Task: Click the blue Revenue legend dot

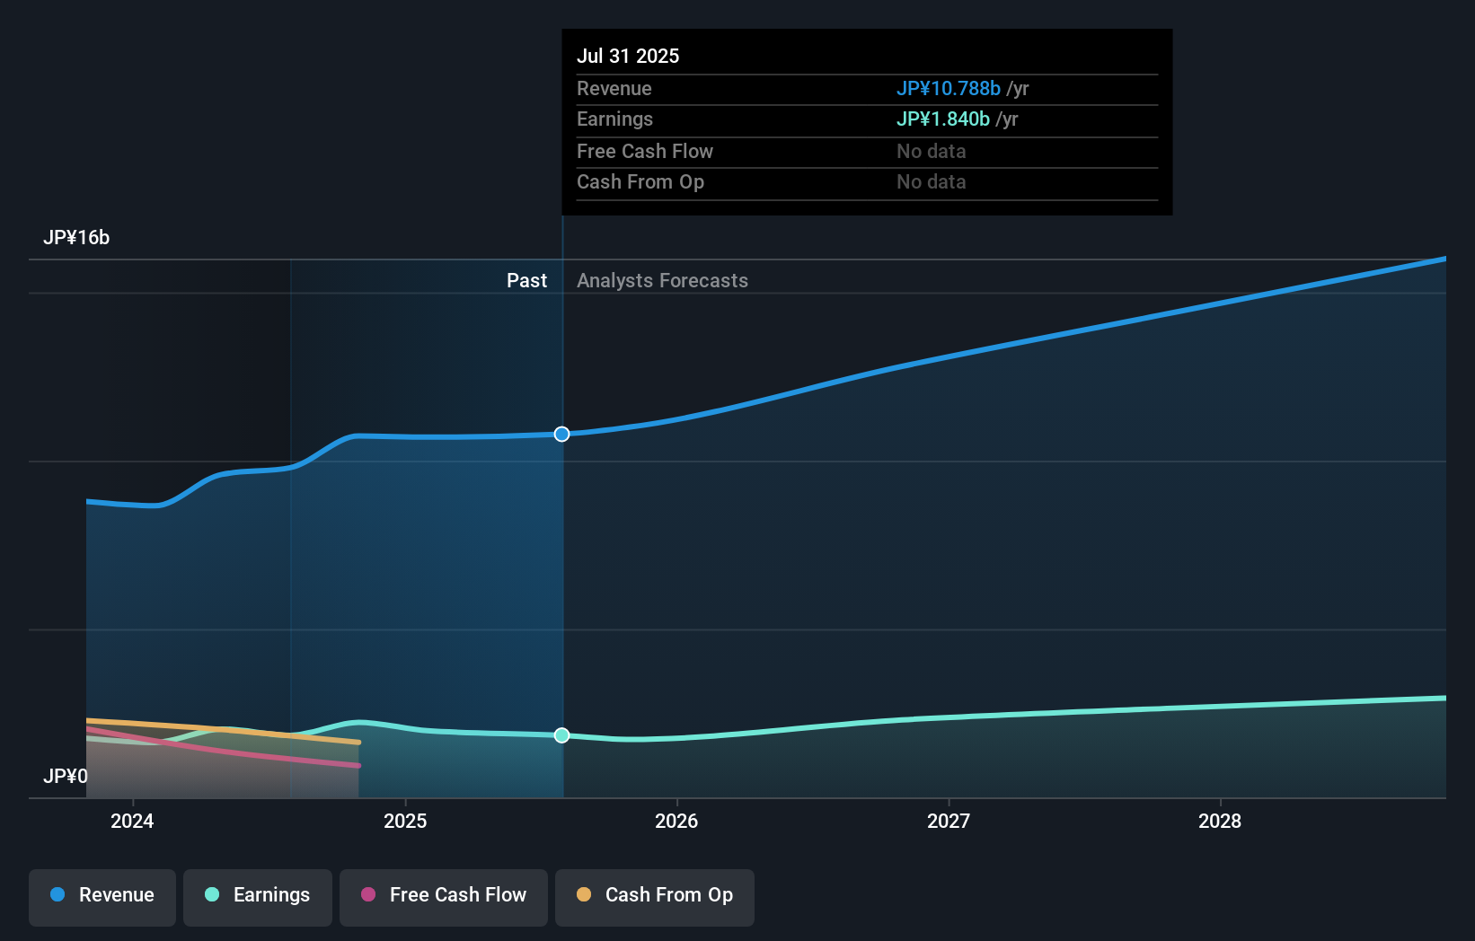Action: coord(57,895)
